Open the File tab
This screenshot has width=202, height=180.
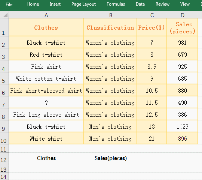9,4
